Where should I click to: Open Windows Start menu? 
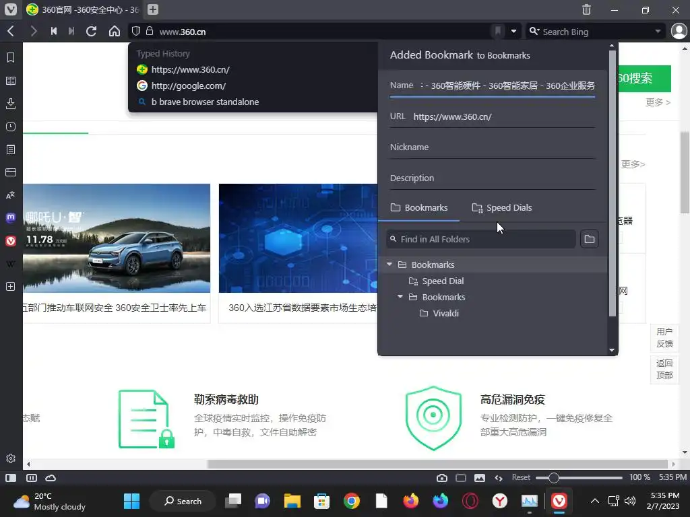[131, 501]
